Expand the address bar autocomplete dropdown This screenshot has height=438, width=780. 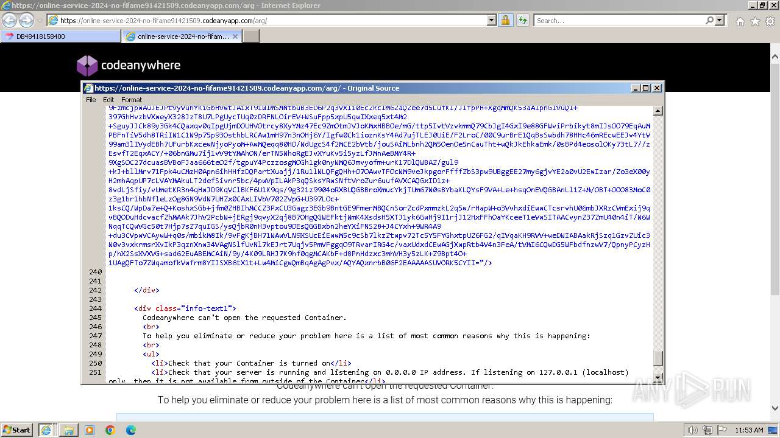[492, 20]
